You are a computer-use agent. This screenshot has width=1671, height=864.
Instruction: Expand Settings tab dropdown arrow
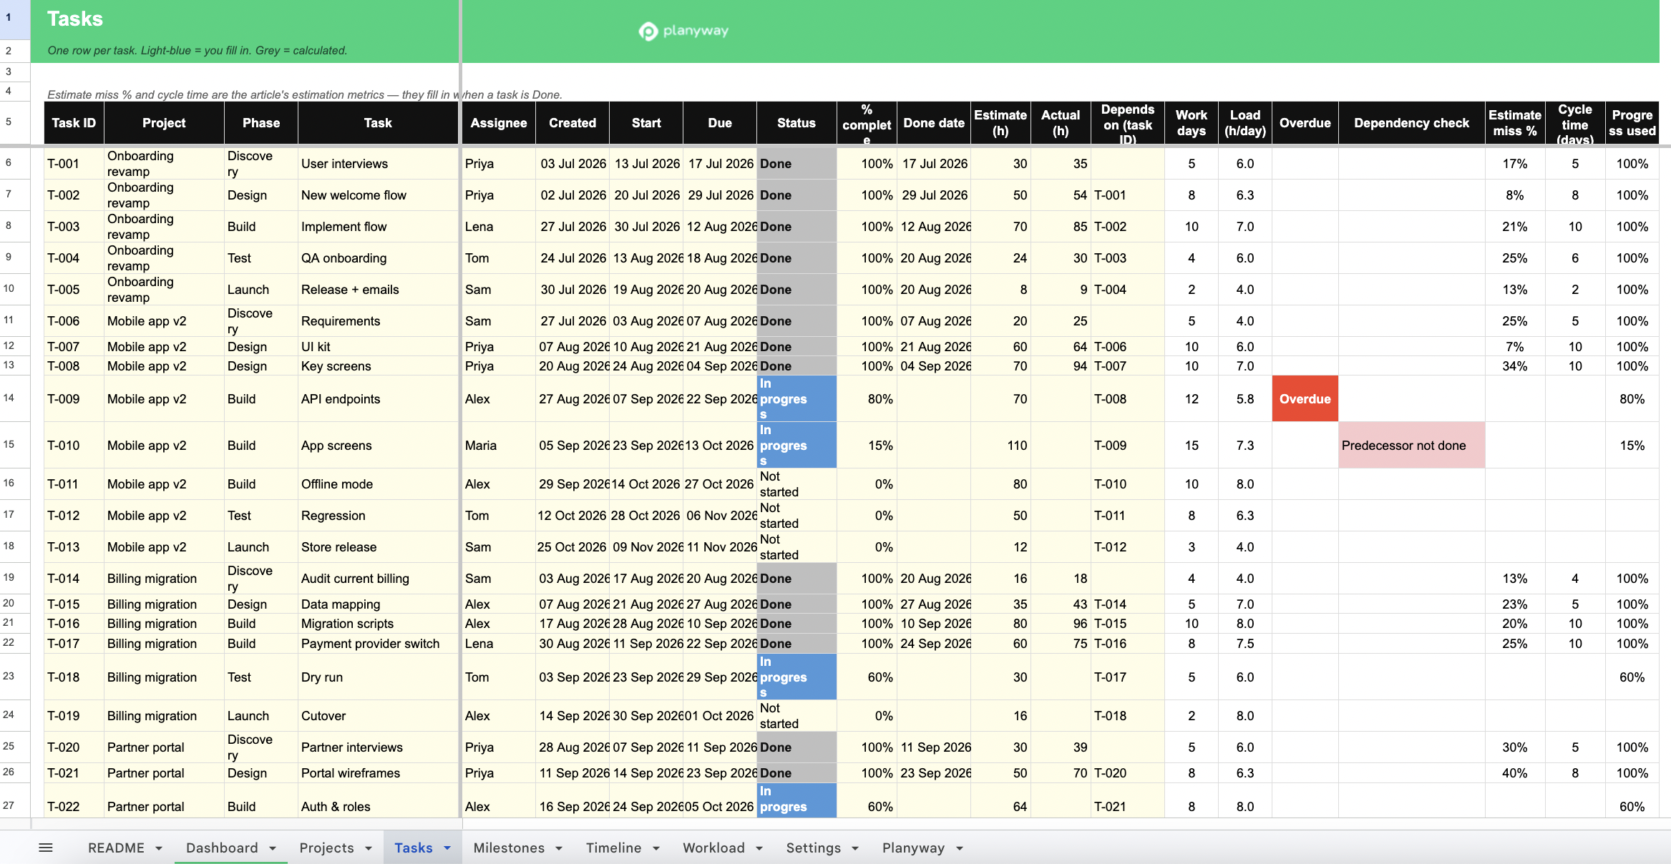pyautogui.click(x=855, y=848)
